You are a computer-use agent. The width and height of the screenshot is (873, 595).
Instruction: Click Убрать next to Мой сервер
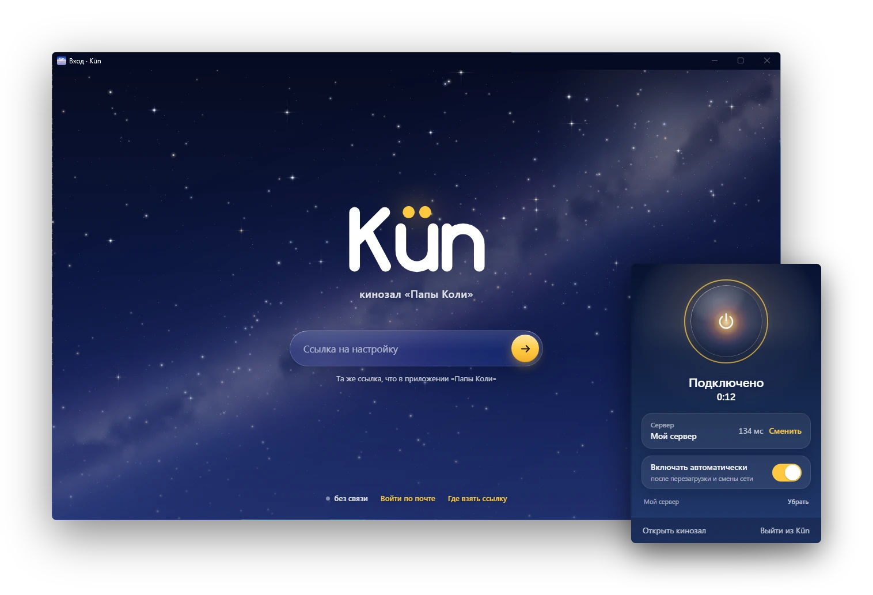(x=798, y=502)
